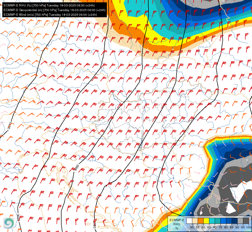Click the 3040 geopotential contour label

[x=10, y=126]
